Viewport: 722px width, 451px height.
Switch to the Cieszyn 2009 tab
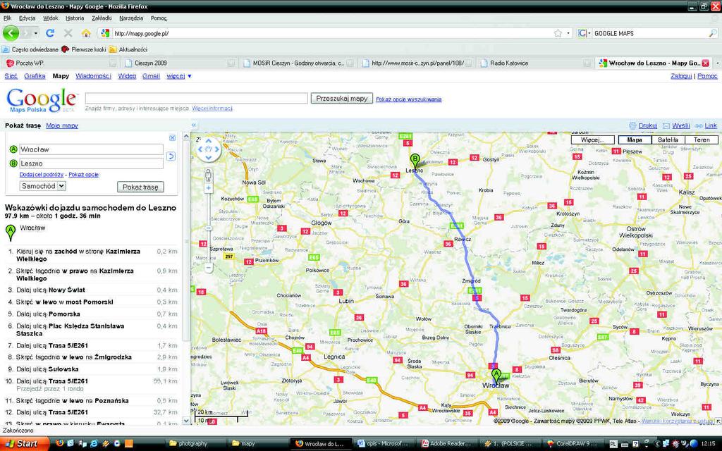(179, 63)
